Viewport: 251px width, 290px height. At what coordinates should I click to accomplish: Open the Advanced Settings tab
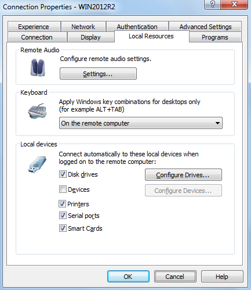point(205,27)
